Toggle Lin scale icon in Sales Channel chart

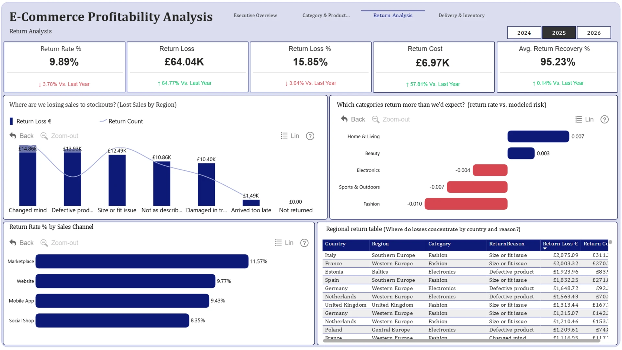point(278,243)
